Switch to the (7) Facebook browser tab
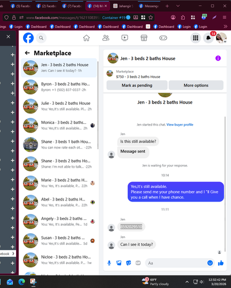Viewport: 231px width, 288px height. pyautogui.click(x=72, y=6)
